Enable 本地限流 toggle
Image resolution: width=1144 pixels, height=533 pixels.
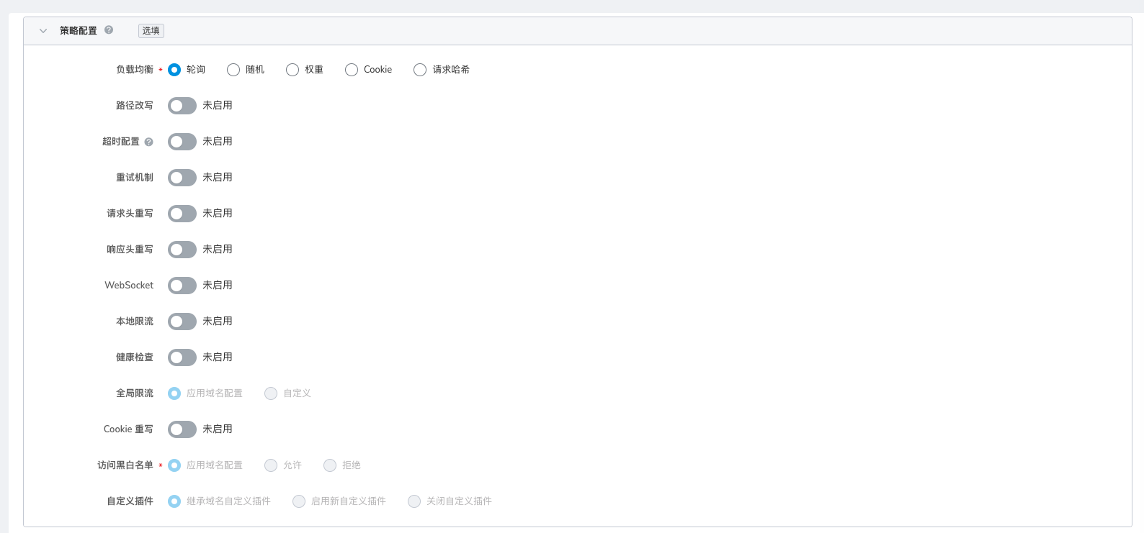pyautogui.click(x=182, y=322)
